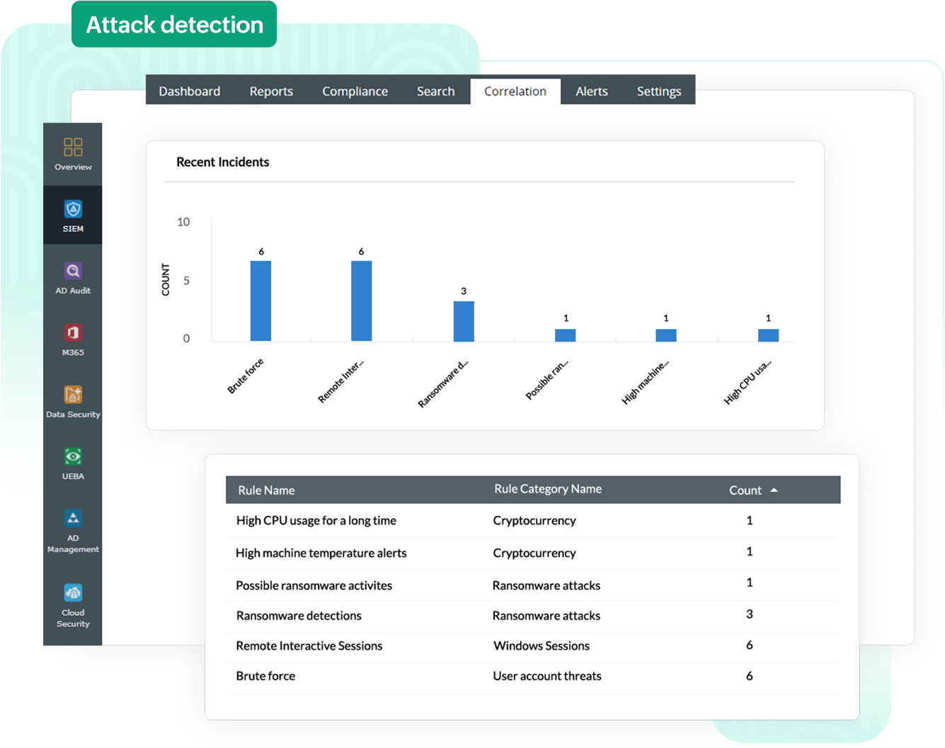945x748 pixels.
Task: Sort by Count column arrow
Action: coord(774,490)
